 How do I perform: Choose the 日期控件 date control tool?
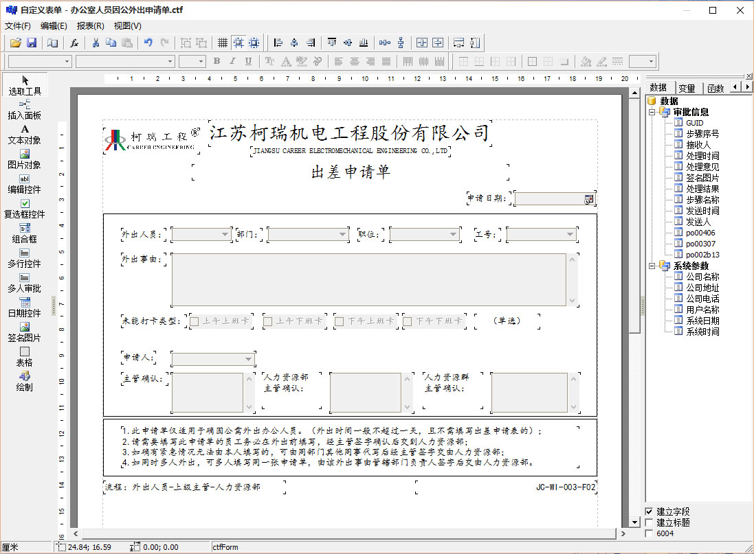25,307
